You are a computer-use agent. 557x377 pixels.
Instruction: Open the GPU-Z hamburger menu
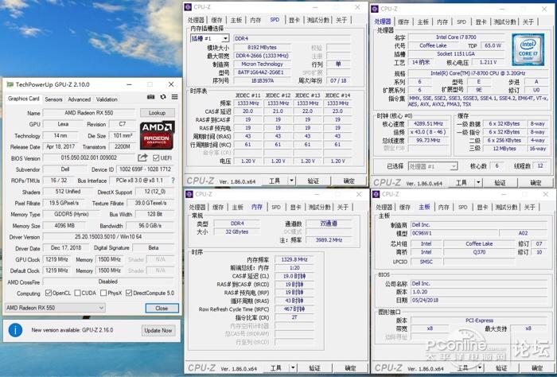point(174,97)
